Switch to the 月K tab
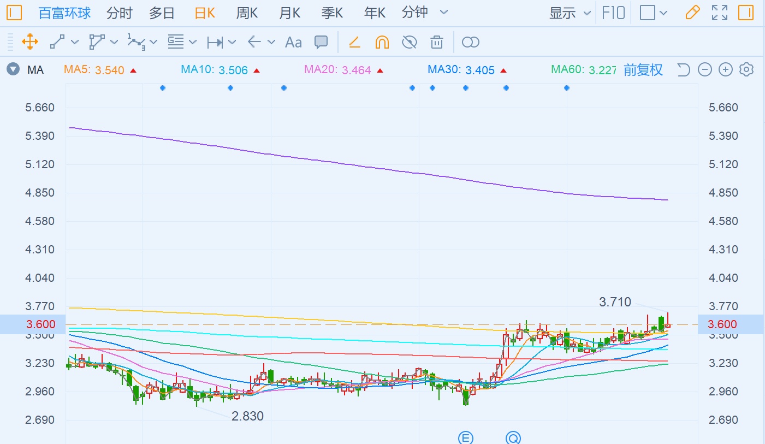Screen dimensions: 765x444 (x=289, y=13)
